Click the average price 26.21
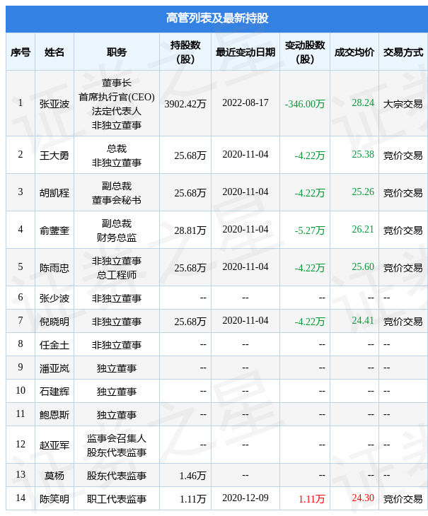 click(363, 229)
